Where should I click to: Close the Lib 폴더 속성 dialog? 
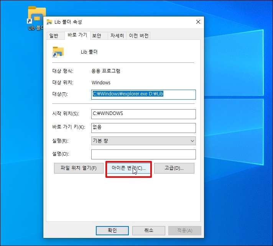click(198, 22)
